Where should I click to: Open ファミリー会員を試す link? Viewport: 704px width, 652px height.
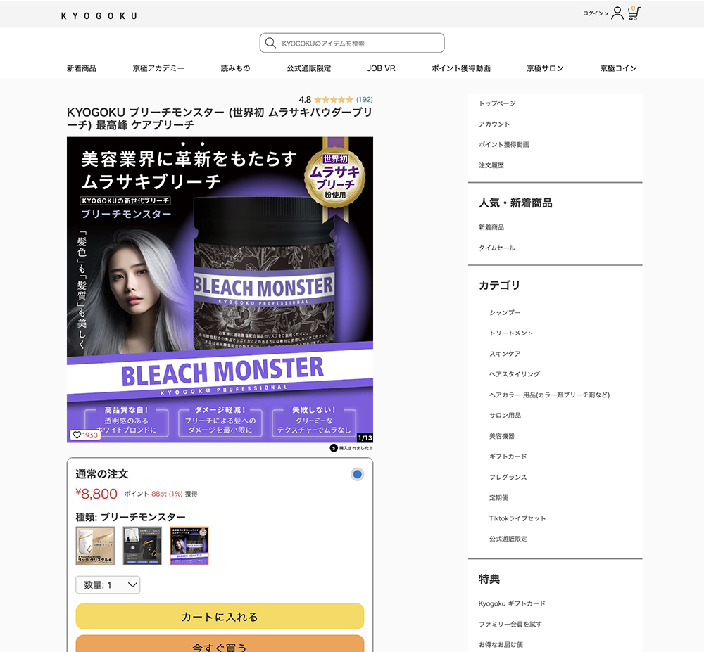(x=510, y=624)
